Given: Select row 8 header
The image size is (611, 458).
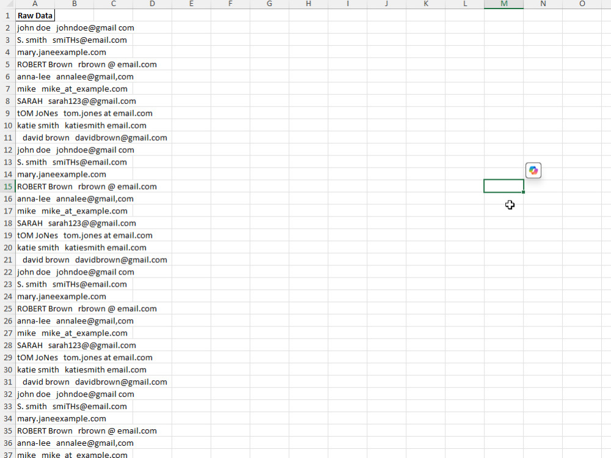Looking at the screenshot, I should coord(7,102).
